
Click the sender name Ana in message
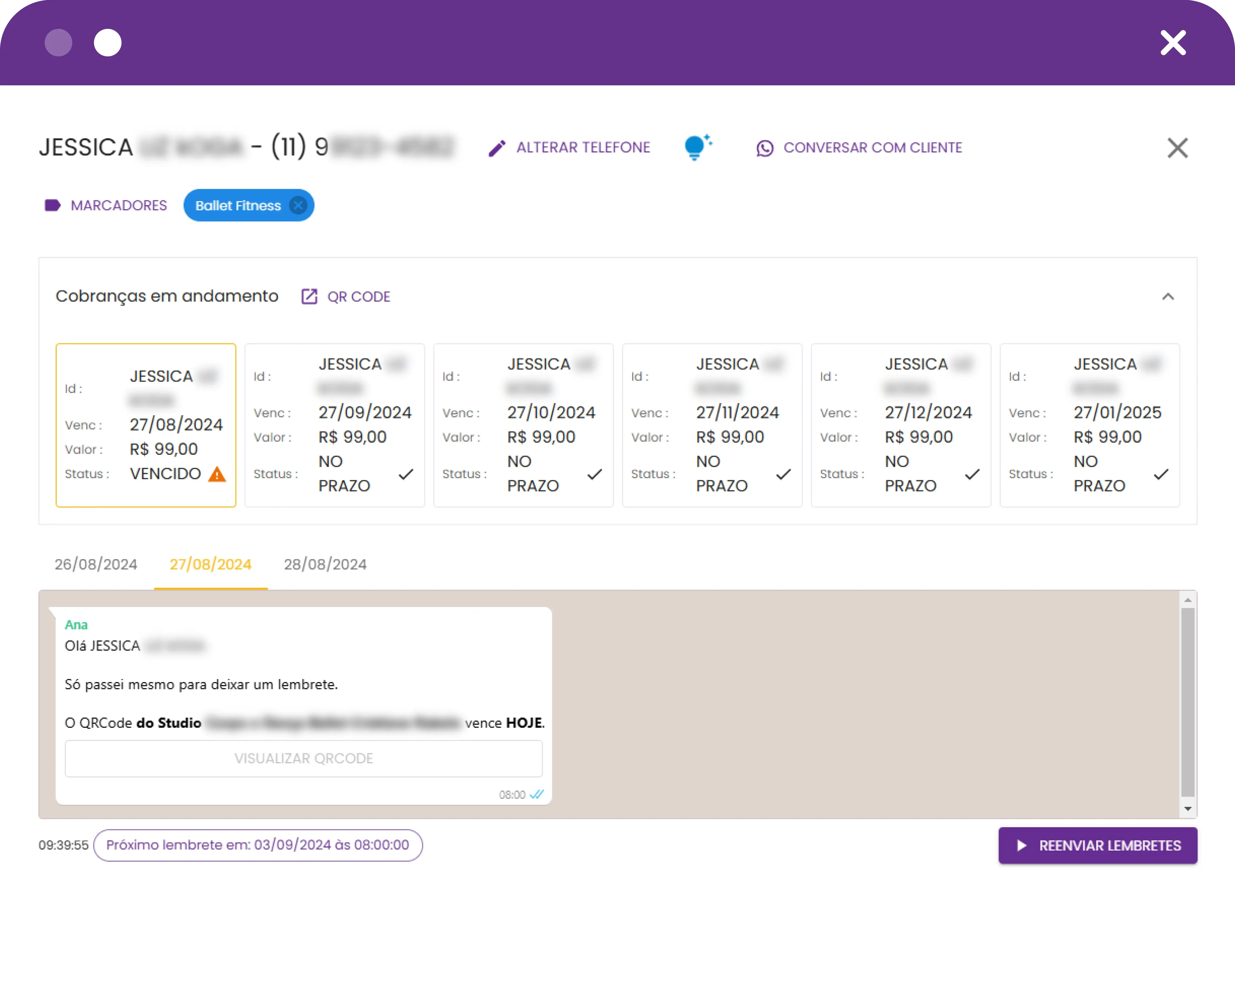coord(76,625)
